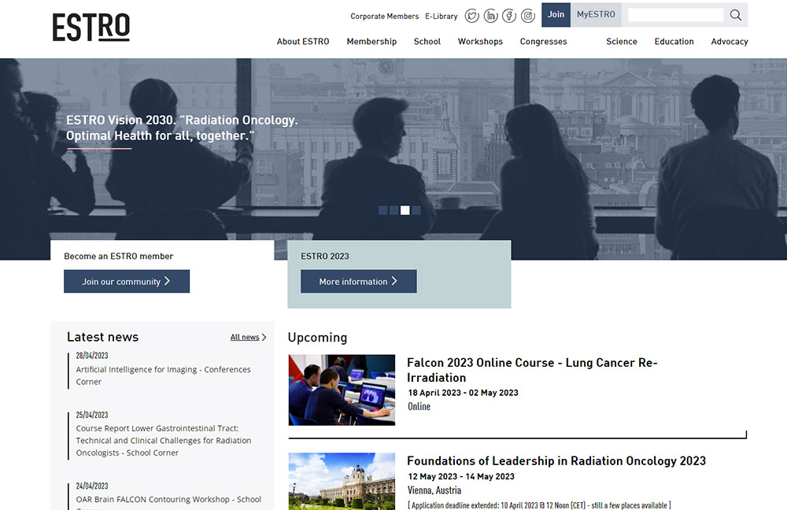The height and width of the screenshot is (510, 787).
Task: Click the arrow next to All news
Action: click(x=264, y=338)
